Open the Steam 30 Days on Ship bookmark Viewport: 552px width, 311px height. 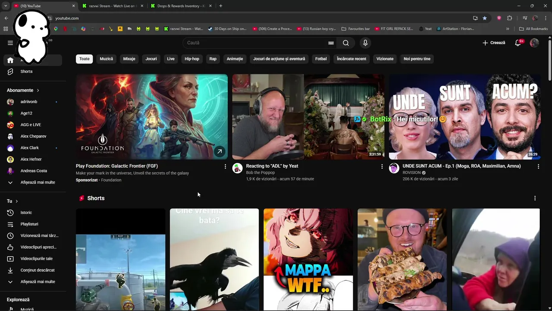[227, 29]
